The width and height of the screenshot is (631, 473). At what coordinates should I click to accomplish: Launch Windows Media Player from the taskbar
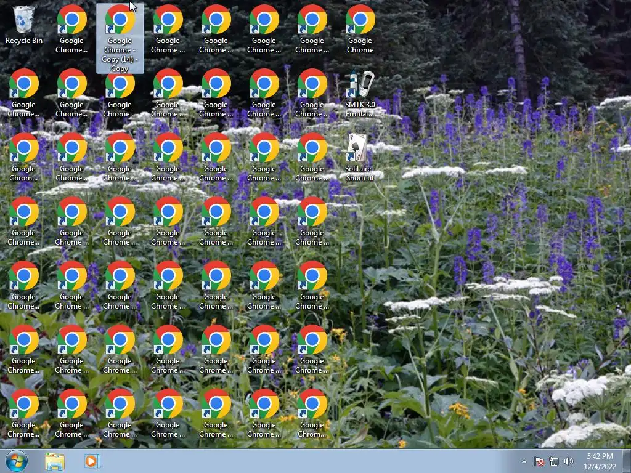[x=92, y=461]
